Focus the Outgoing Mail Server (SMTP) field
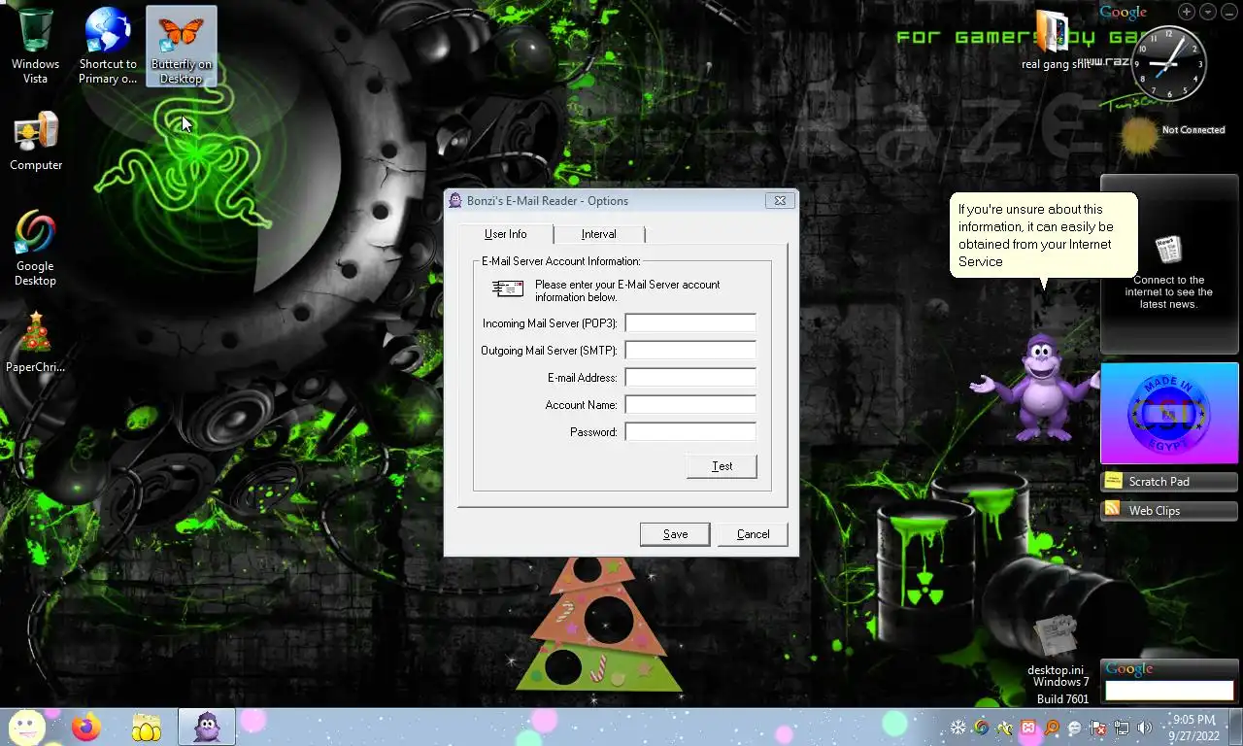Viewport: 1243px width, 746px height. [690, 351]
